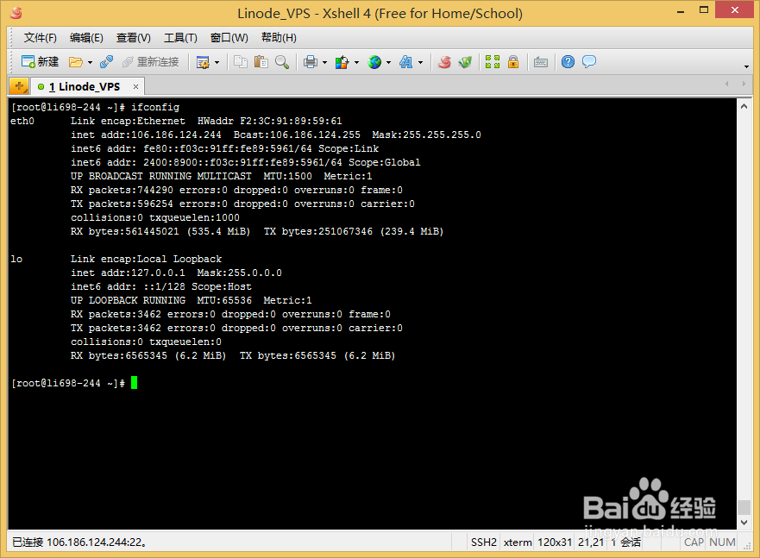The width and height of the screenshot is (760, 558).
Task: Open the session Properties icon
Action: coord(203,62)
